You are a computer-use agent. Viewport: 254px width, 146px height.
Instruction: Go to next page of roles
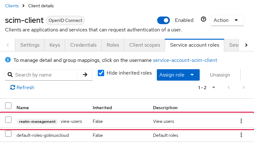[x=244, y=87]
